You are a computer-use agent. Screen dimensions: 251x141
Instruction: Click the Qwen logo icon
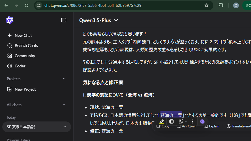click(x=10, y=20)
